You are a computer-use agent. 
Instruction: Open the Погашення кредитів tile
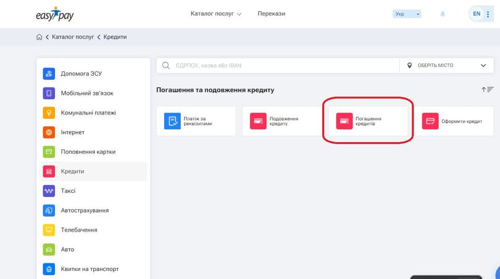[x=368, y=121]
